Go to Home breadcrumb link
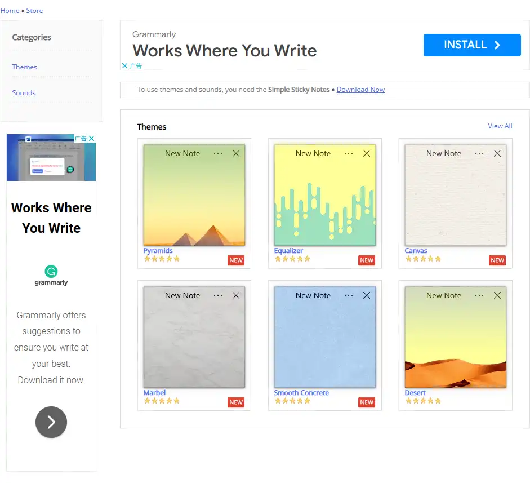 [x=10, y=11]
